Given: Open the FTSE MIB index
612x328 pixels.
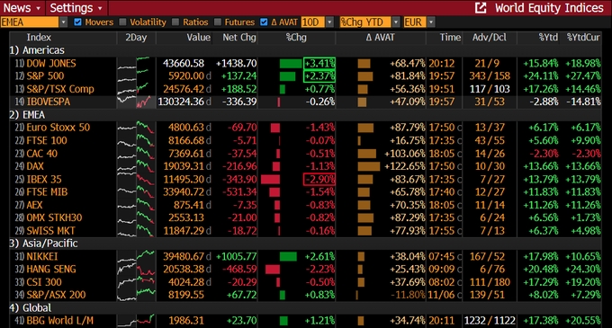Looking at the screenshot, I should [x=47, y=192].
